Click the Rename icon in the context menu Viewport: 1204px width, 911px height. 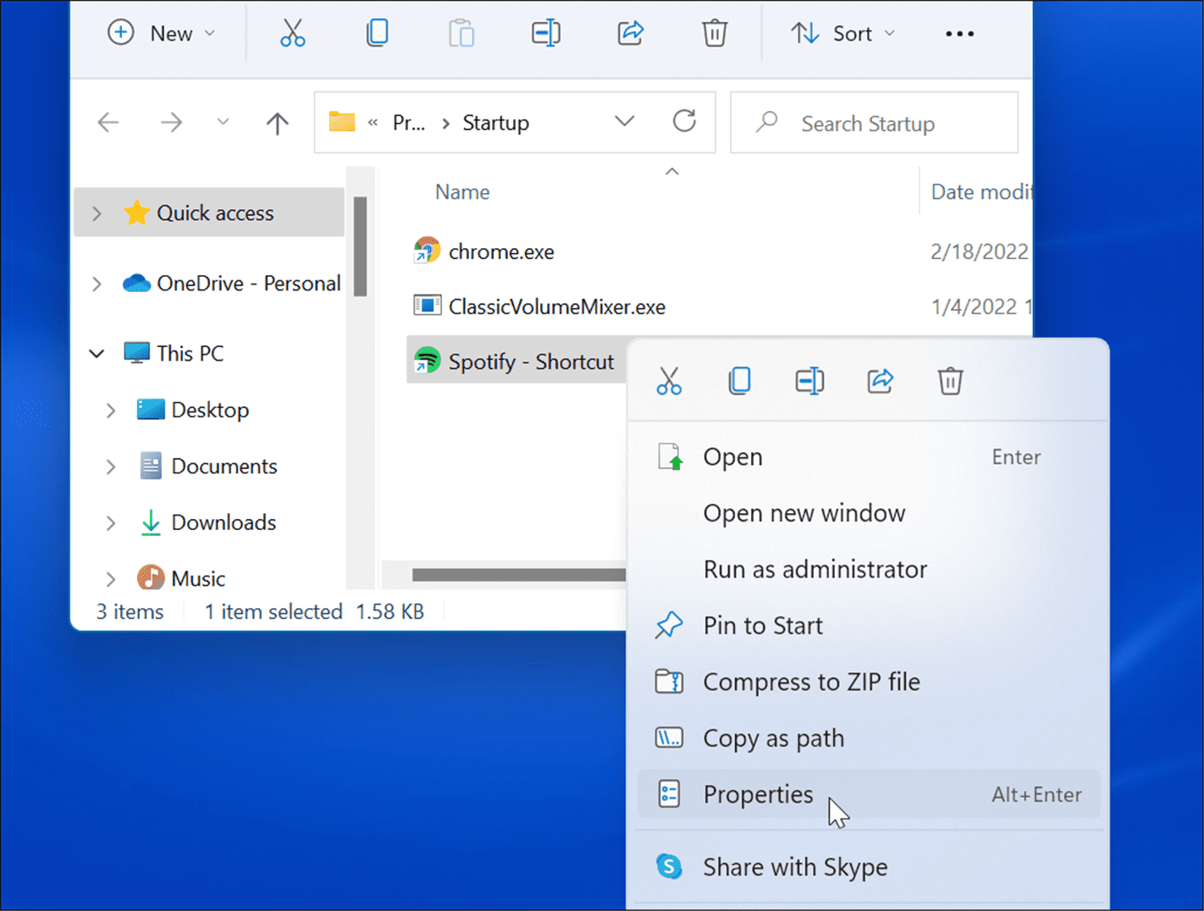(809, 381)
